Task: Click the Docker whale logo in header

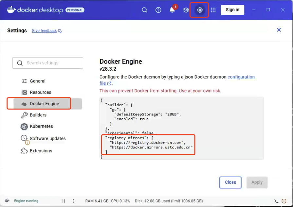Action: [11, 10]
